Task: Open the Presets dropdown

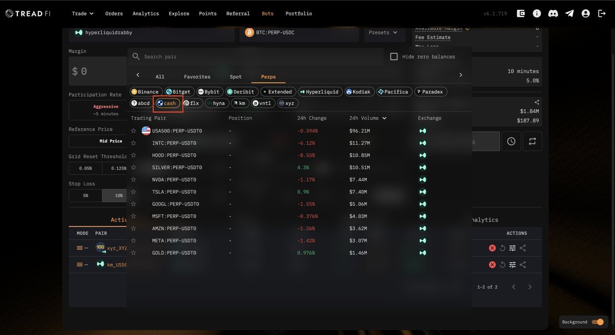Action: tap(383, 33)
